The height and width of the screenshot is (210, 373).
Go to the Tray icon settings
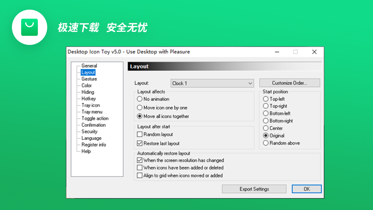[x=90, y=105]
